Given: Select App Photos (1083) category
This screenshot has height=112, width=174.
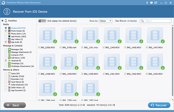Looking at the screenshot, I should point(19,36).
